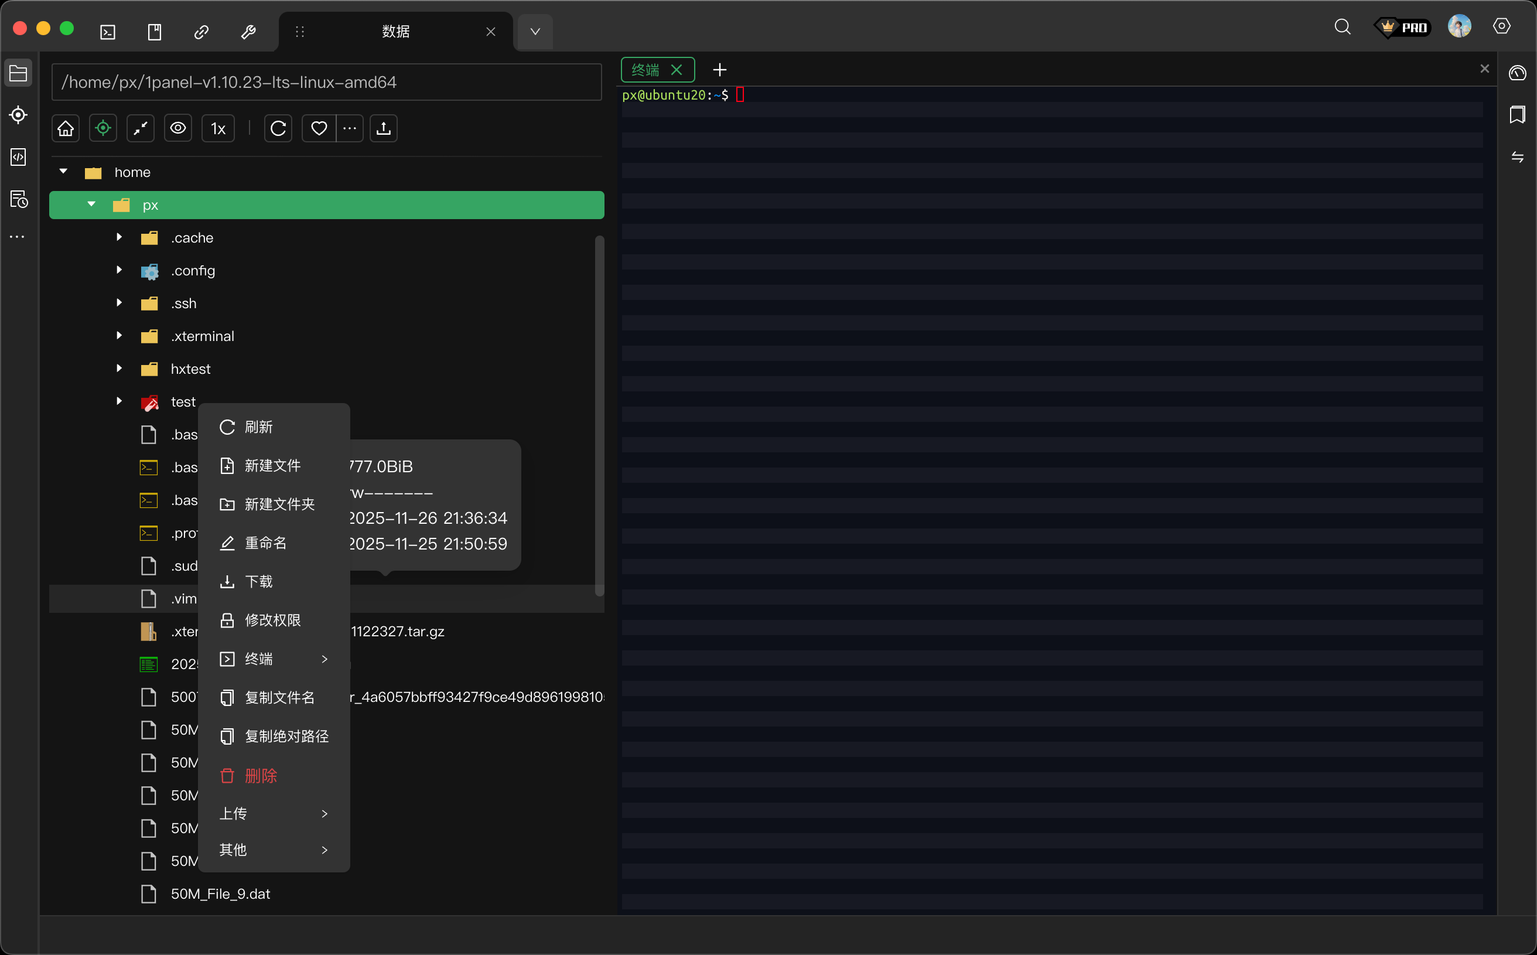Toggle the collapse panel arrows icon
The height and width of the screenshot is (955, 1537).
point(140,129)
